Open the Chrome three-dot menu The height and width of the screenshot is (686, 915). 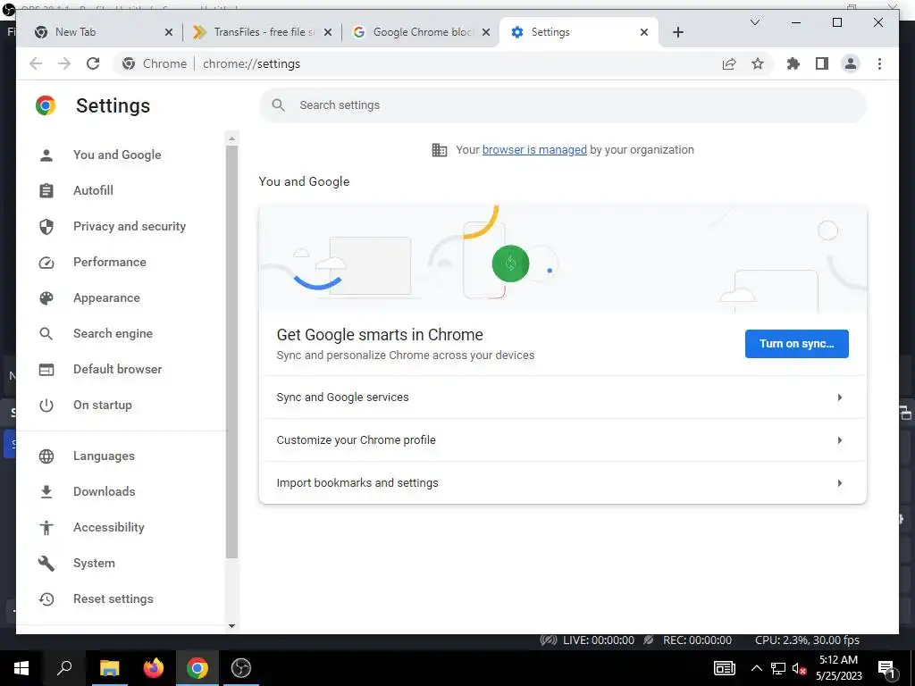(879, 63)
